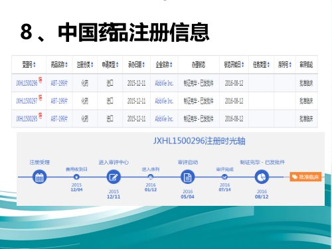Click 化药 in the JXHL1500295 row

point(85,119)
